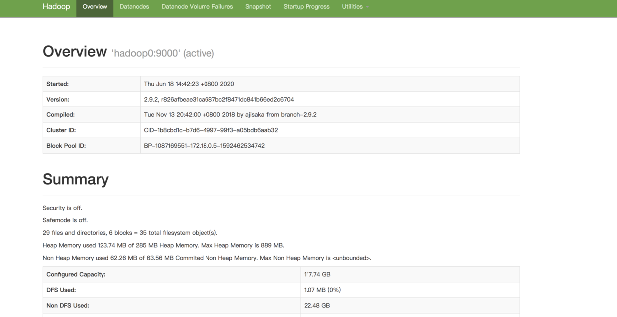Check the Startup Progress page

tap(306, 7)
